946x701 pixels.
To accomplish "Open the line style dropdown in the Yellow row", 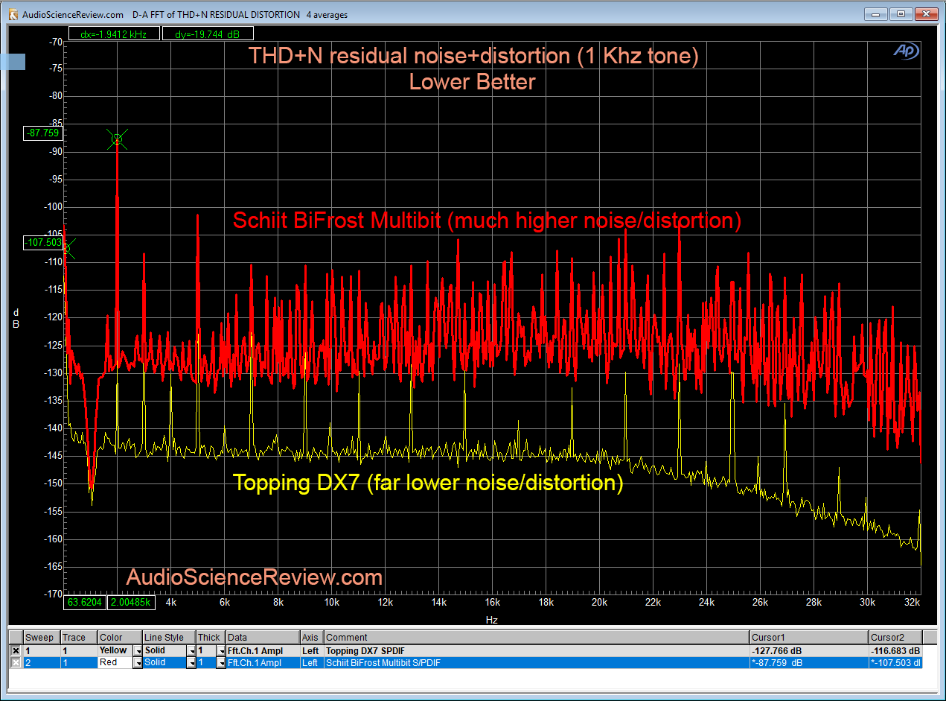I will tap(191, 650).
